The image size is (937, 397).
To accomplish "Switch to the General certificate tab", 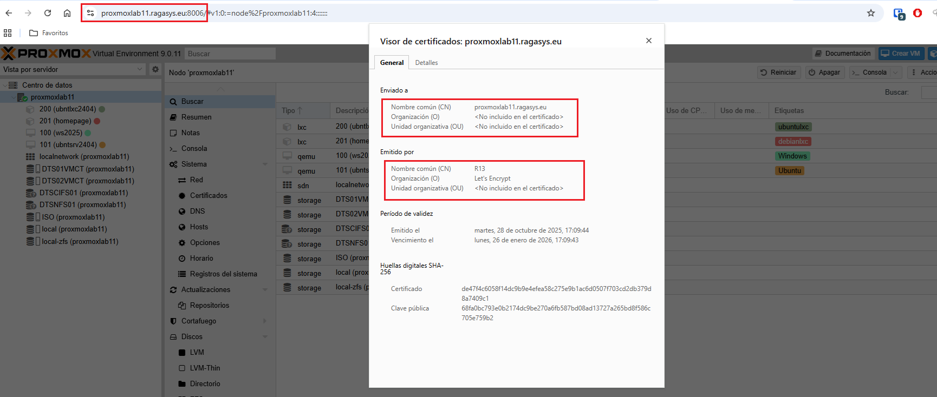I will pos(392,63).
